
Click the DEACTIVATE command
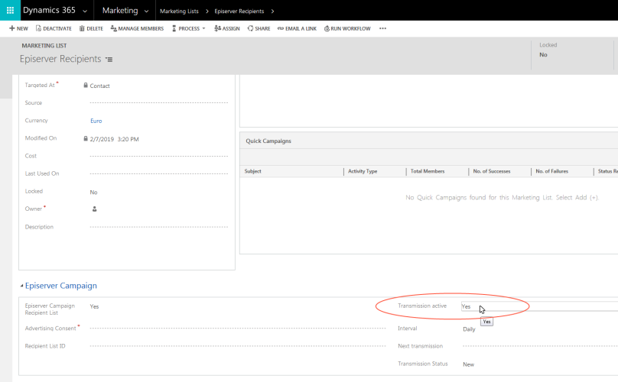54,28
